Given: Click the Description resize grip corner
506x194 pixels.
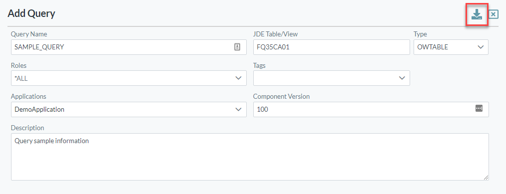Looking at the screenshot, I should [x=486, y=178].
